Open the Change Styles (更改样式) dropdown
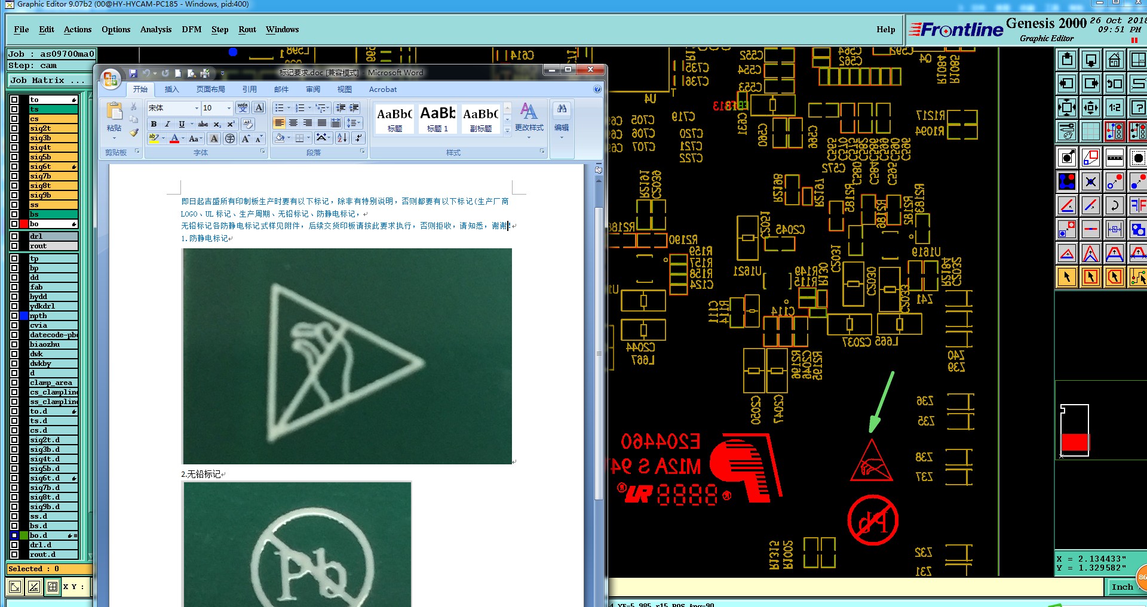 [x=529, y=121]
